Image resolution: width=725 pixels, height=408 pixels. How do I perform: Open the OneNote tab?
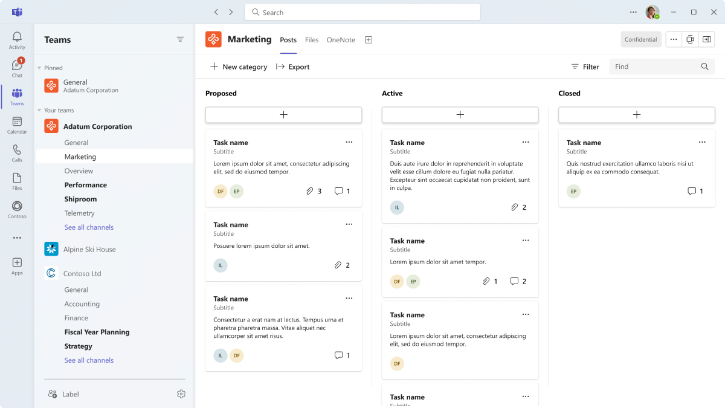(341, 40)
